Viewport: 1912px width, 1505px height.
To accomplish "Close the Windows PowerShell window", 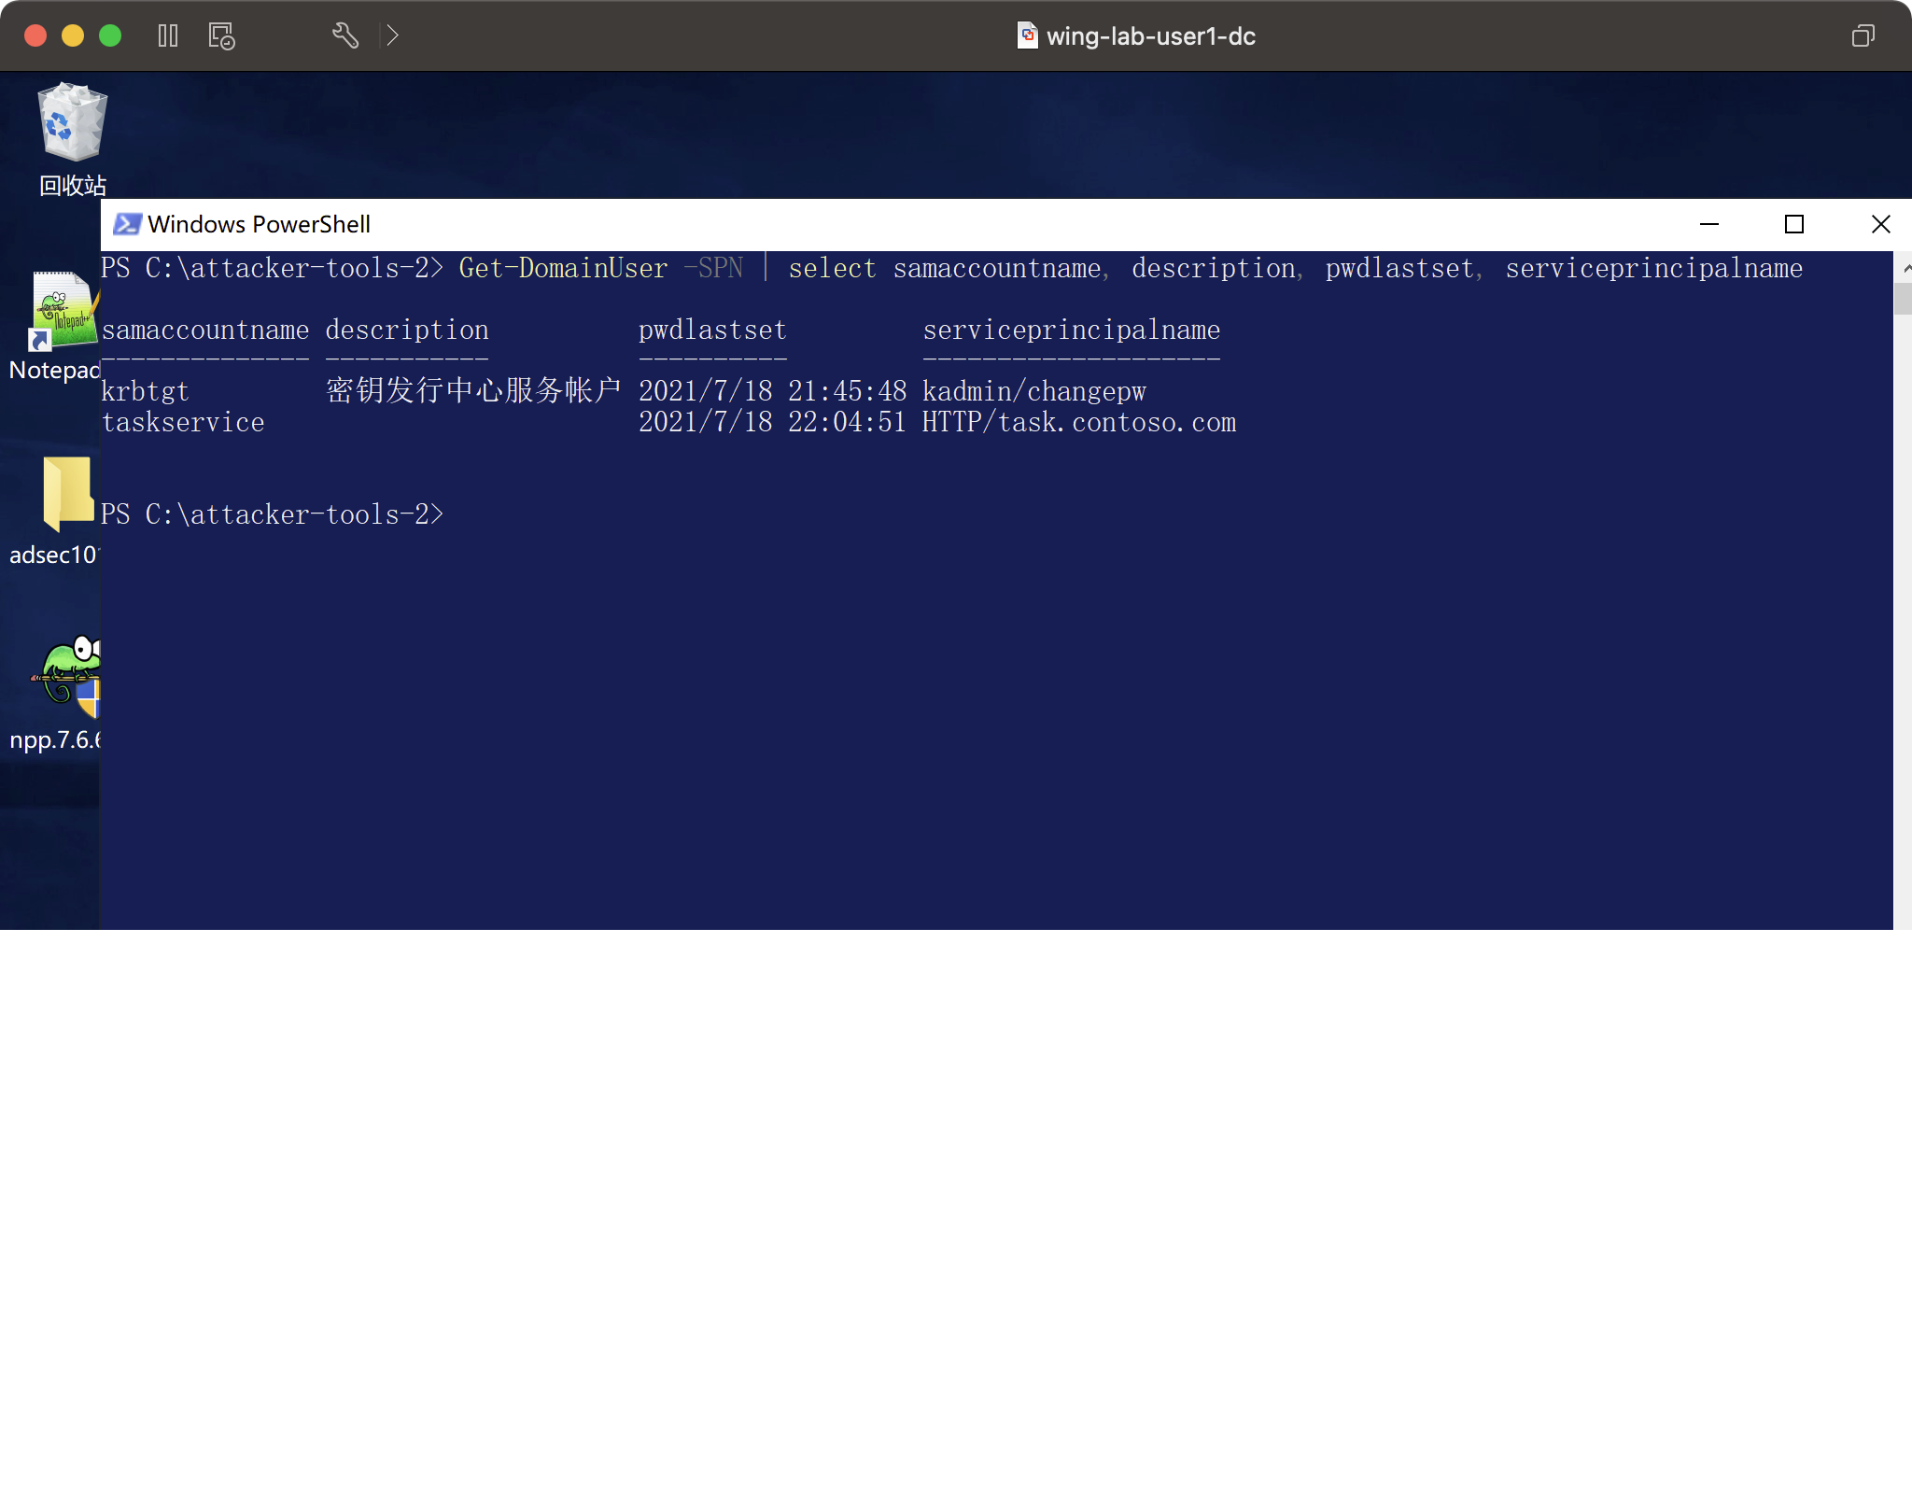I will click(1880, 224).
